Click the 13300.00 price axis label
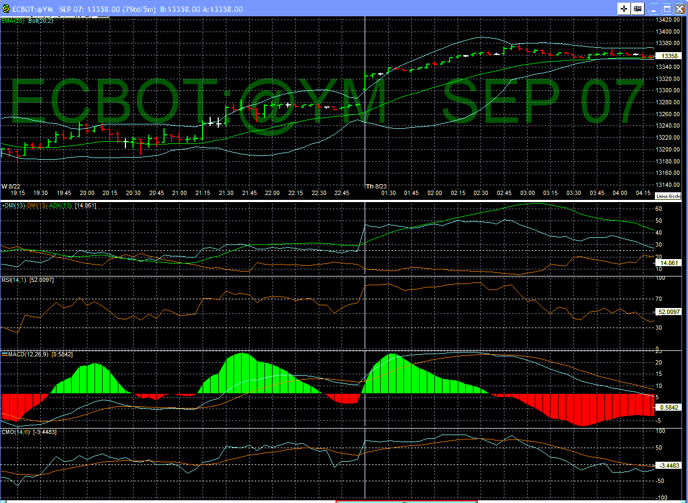The width and height of the screenshot is (688, 503). coord(669,90)
